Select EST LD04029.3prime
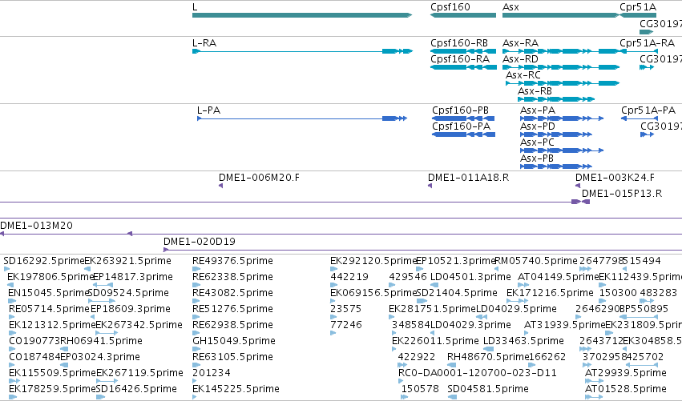The width and height of the screenshot is (682, 401). click(470, 326)
